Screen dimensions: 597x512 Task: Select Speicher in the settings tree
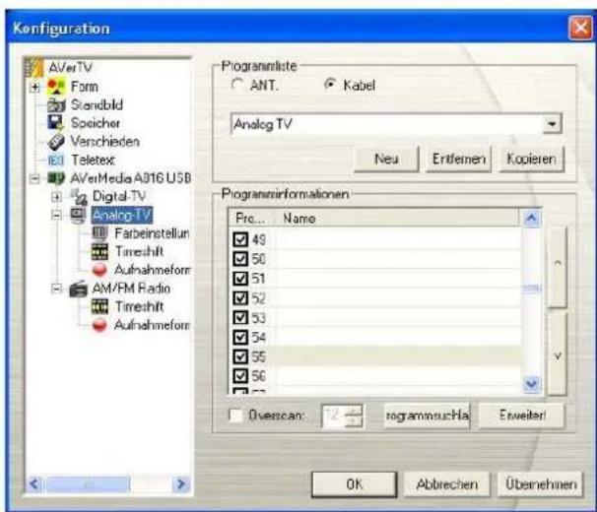pos(96,123)
